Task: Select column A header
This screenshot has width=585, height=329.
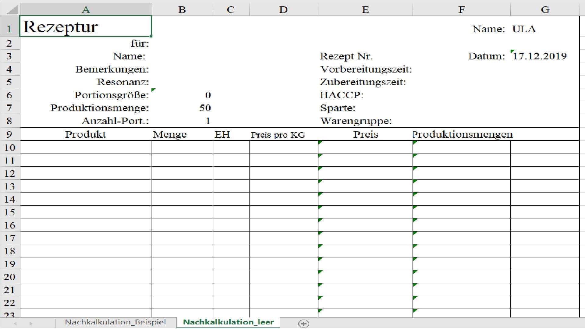Action: (86, 9)
